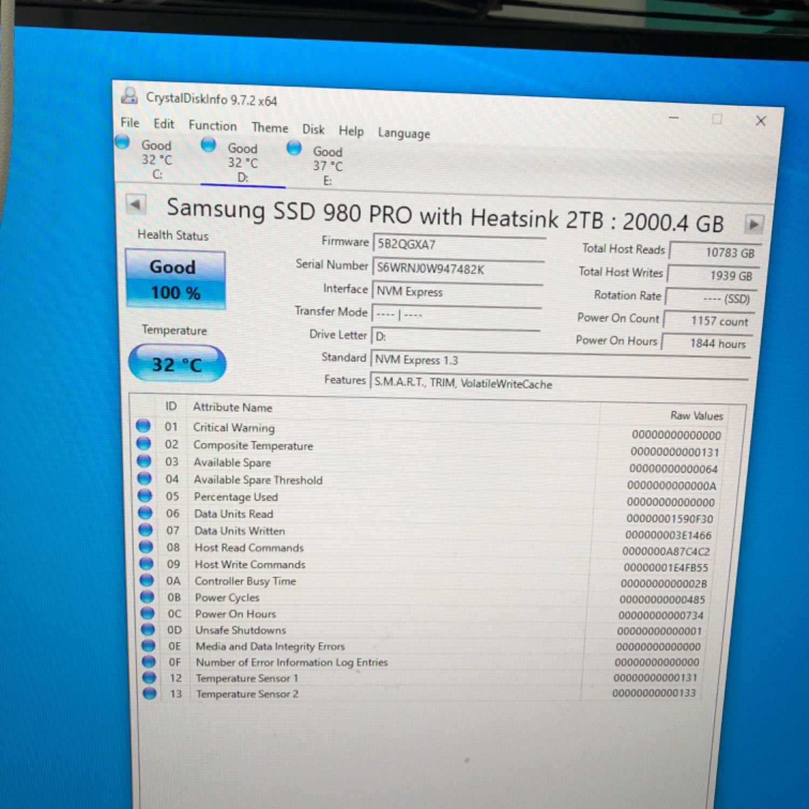
Task: Click the Firmware field 5B2QGXA7
Action: tap(459, 245)
